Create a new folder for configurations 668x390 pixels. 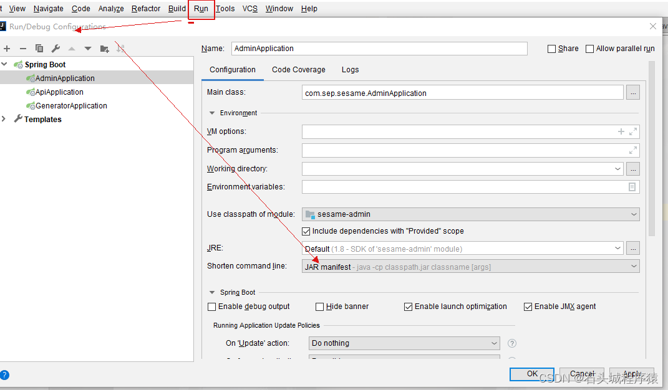click(x=104, y=48)
